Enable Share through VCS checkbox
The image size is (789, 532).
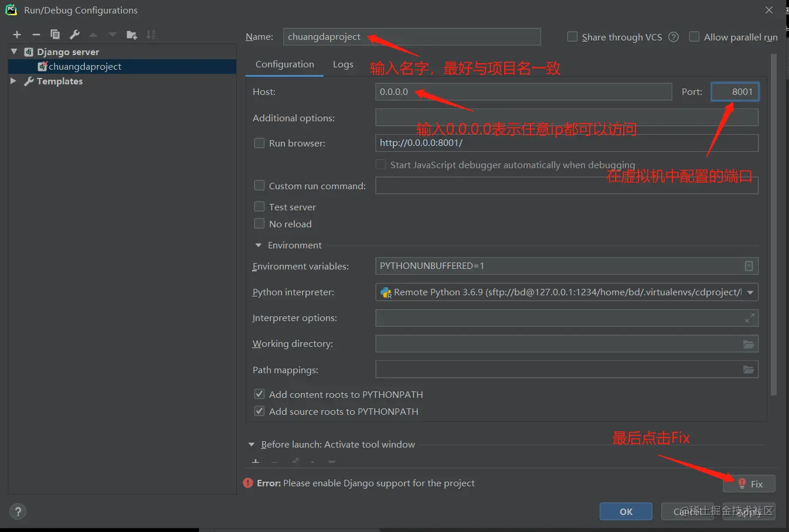pos(573,37)
